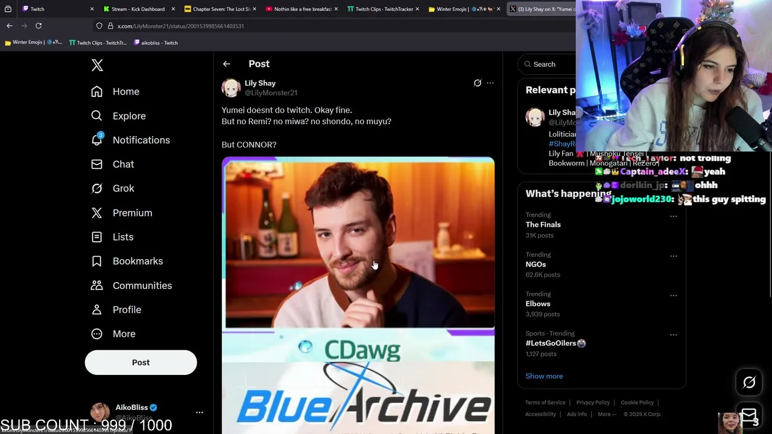Open the Ads info footer link
Image resolution: width=772 pixels, height=434 pixels.
click(x=577, y=414)
